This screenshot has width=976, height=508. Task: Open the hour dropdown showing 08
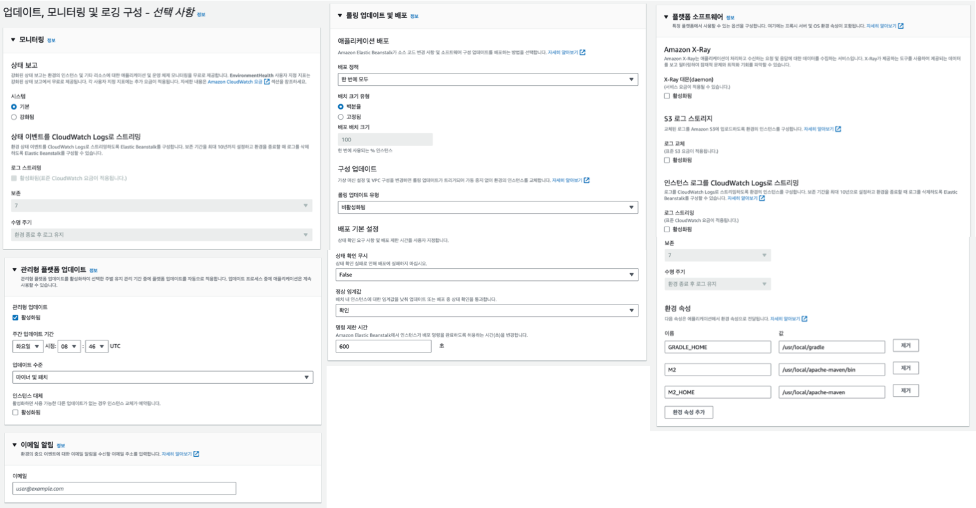(69, 346)
